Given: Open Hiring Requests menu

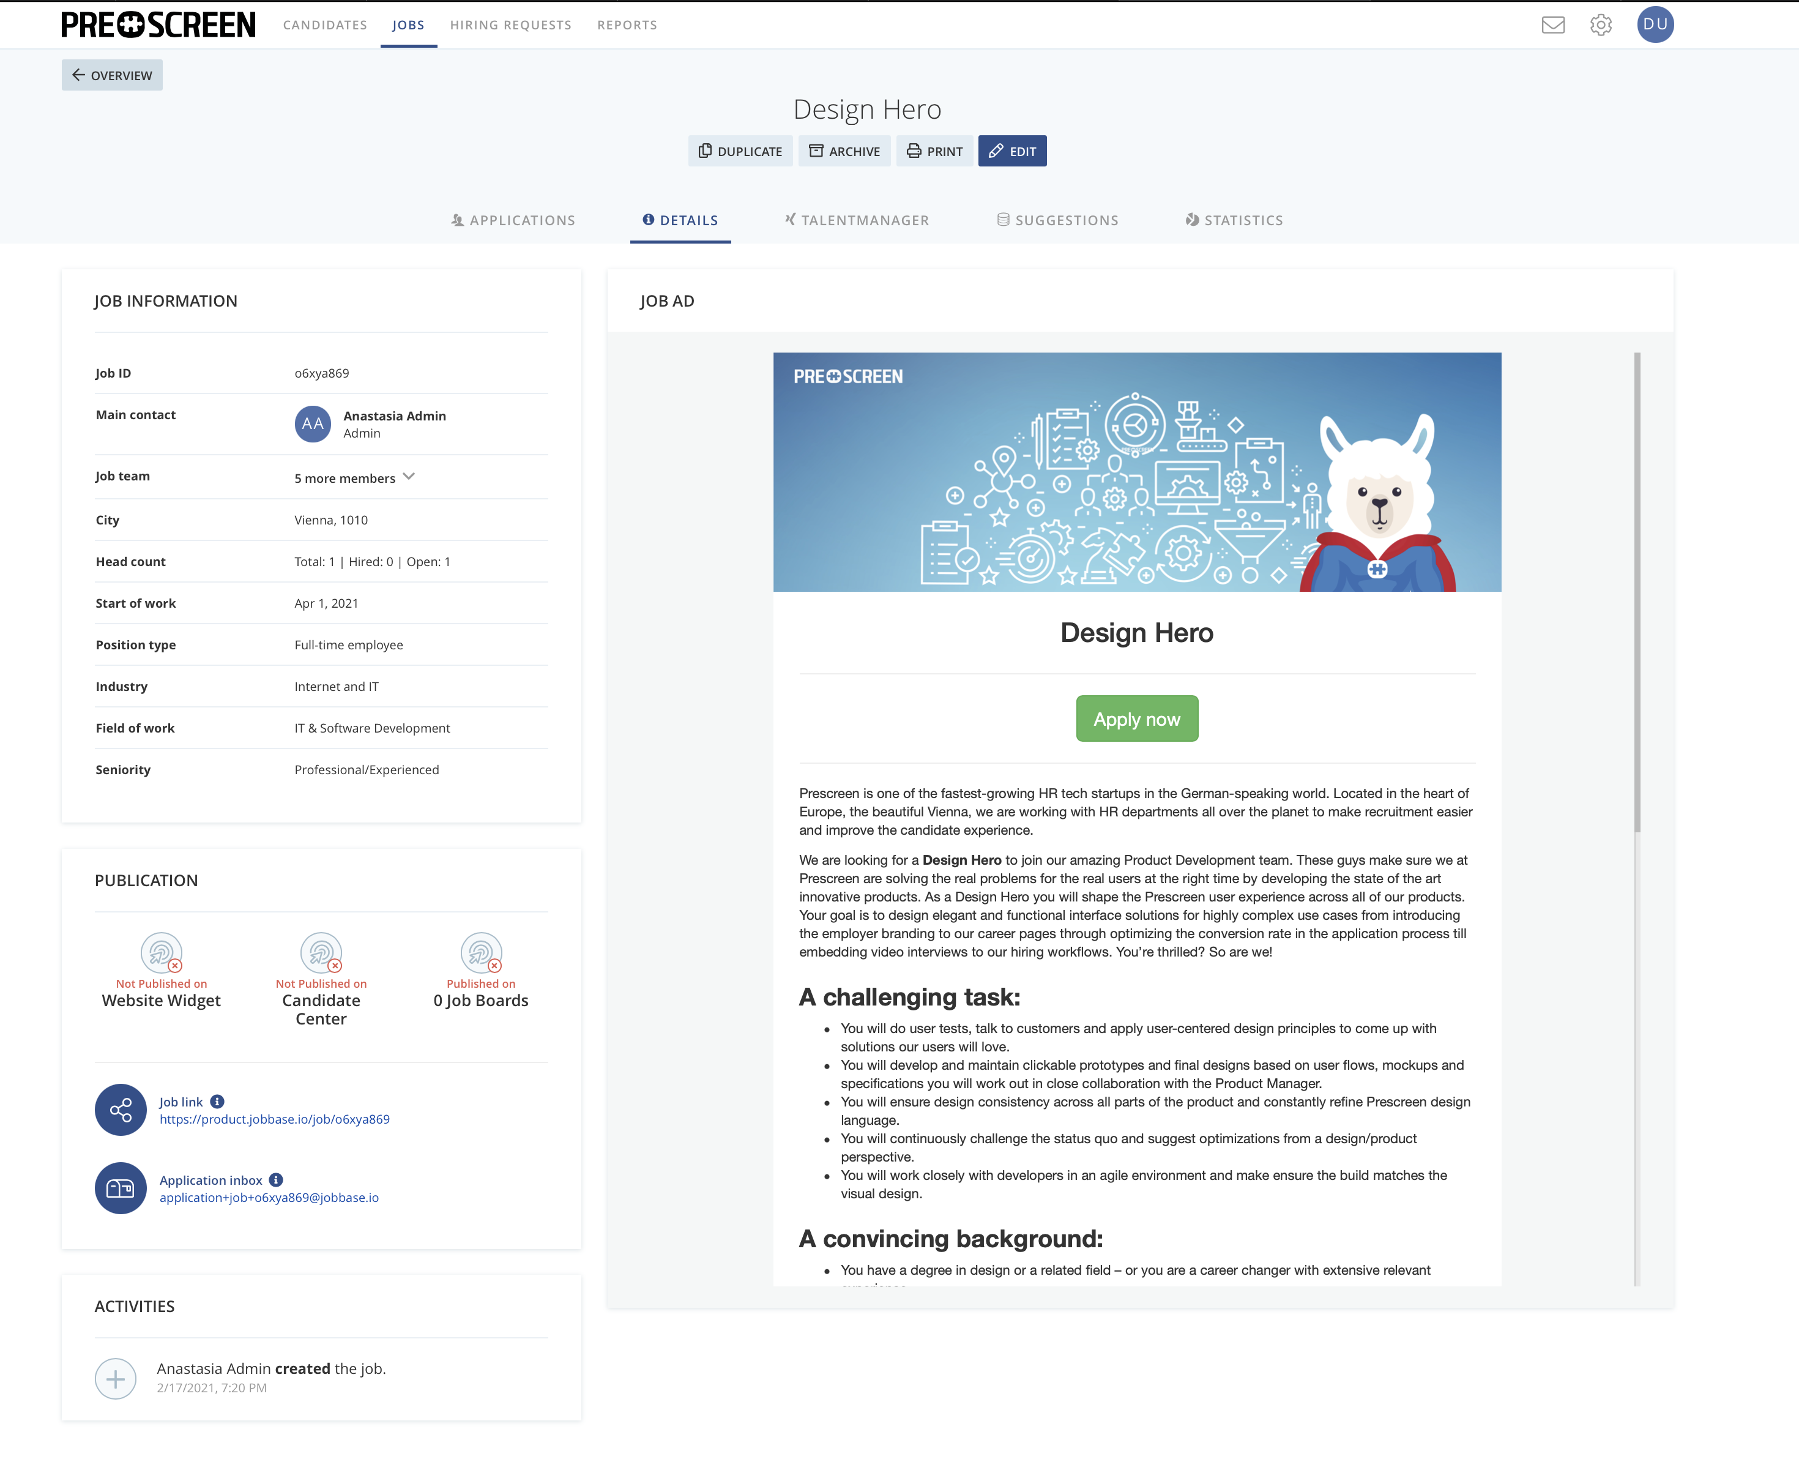Looking at the screenshot, I should tap(510, 24).
